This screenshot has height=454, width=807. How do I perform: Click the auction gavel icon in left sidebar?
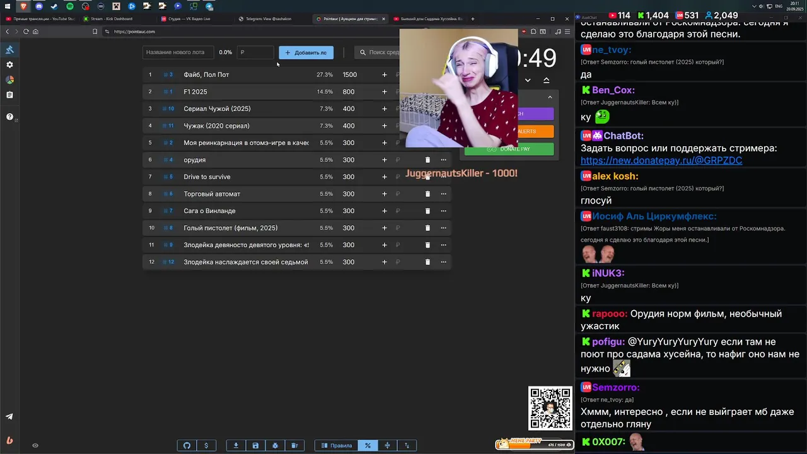[9, 50]
